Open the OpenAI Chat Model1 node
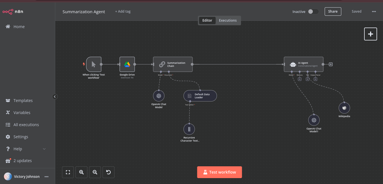383x184 pixels. tap(314, 120)
